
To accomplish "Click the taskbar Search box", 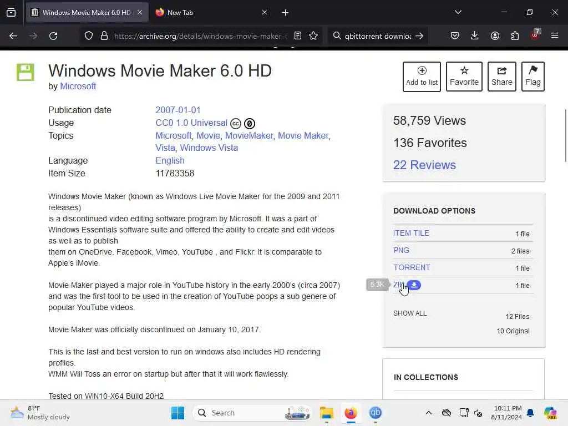I will [x=252, y=413].
